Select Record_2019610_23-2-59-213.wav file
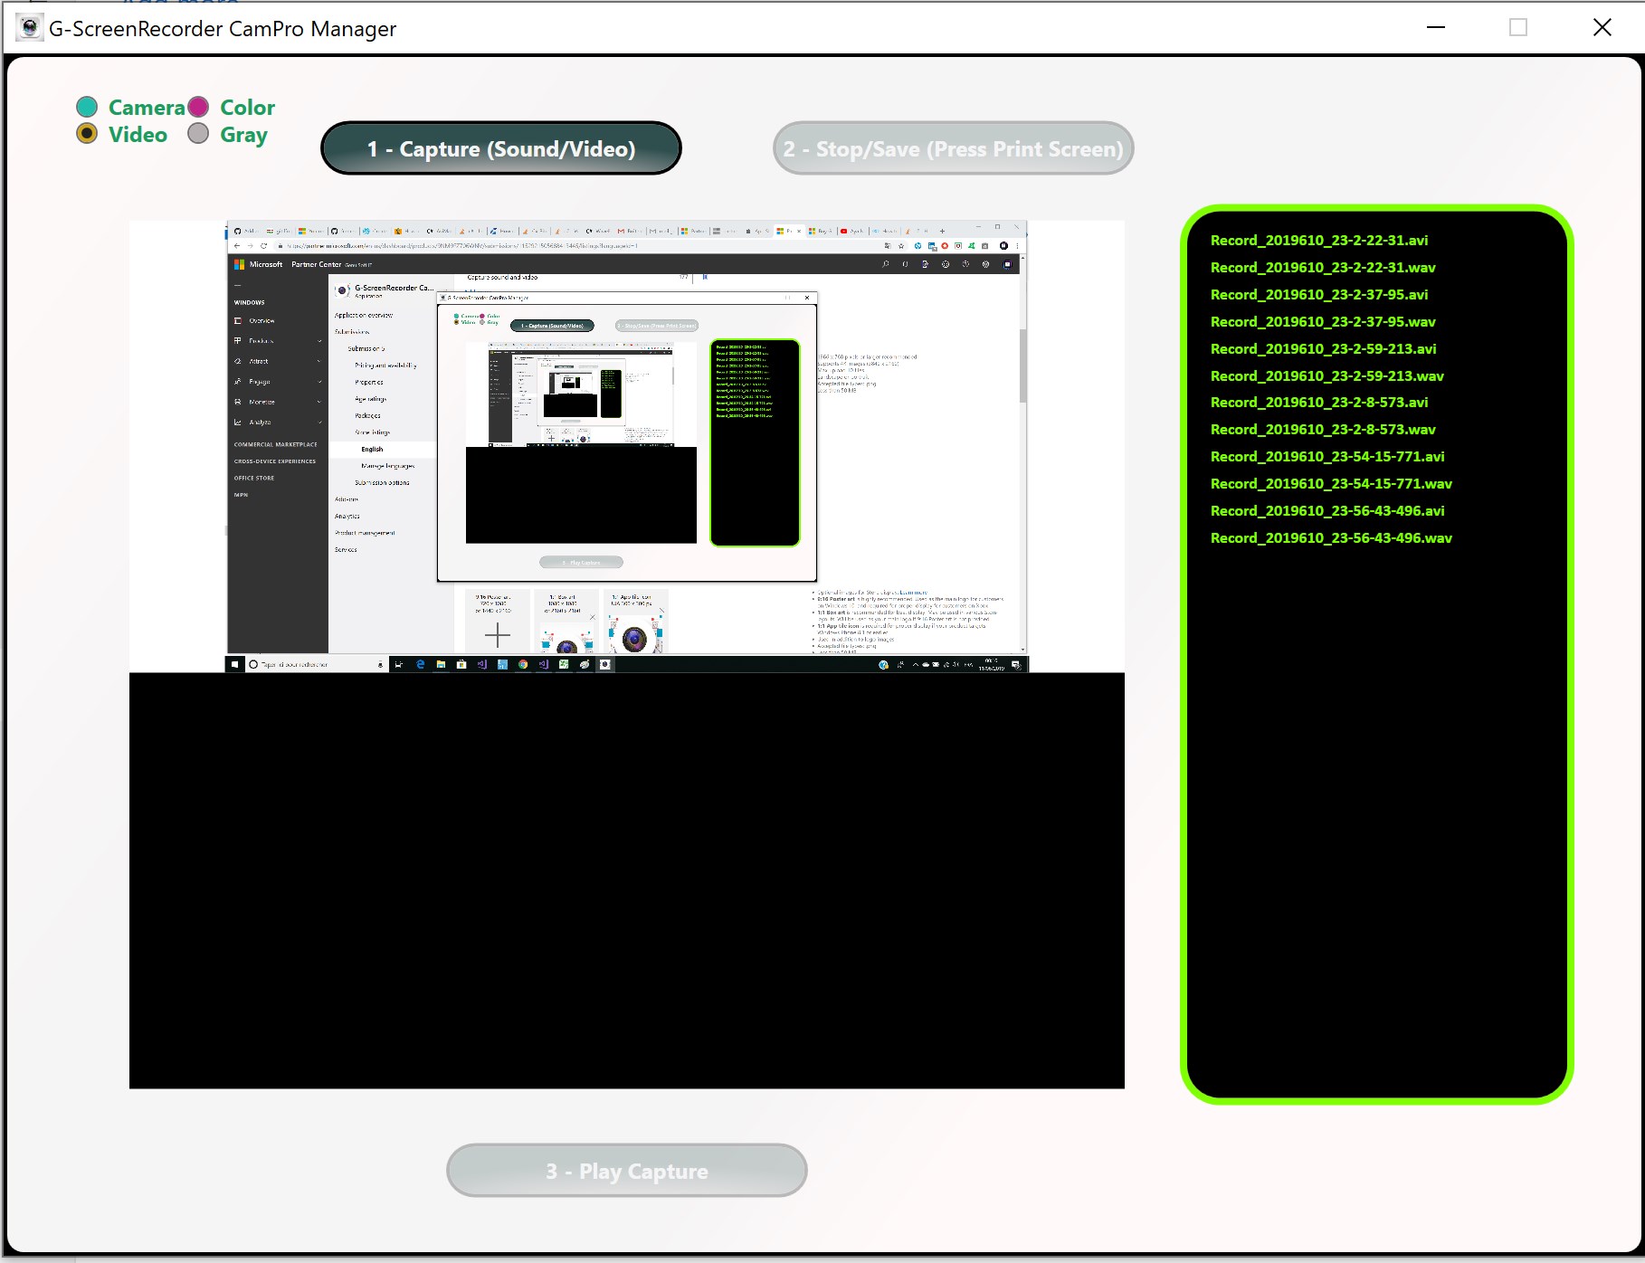The image size is (1645, 1263). pos(1326,375)
